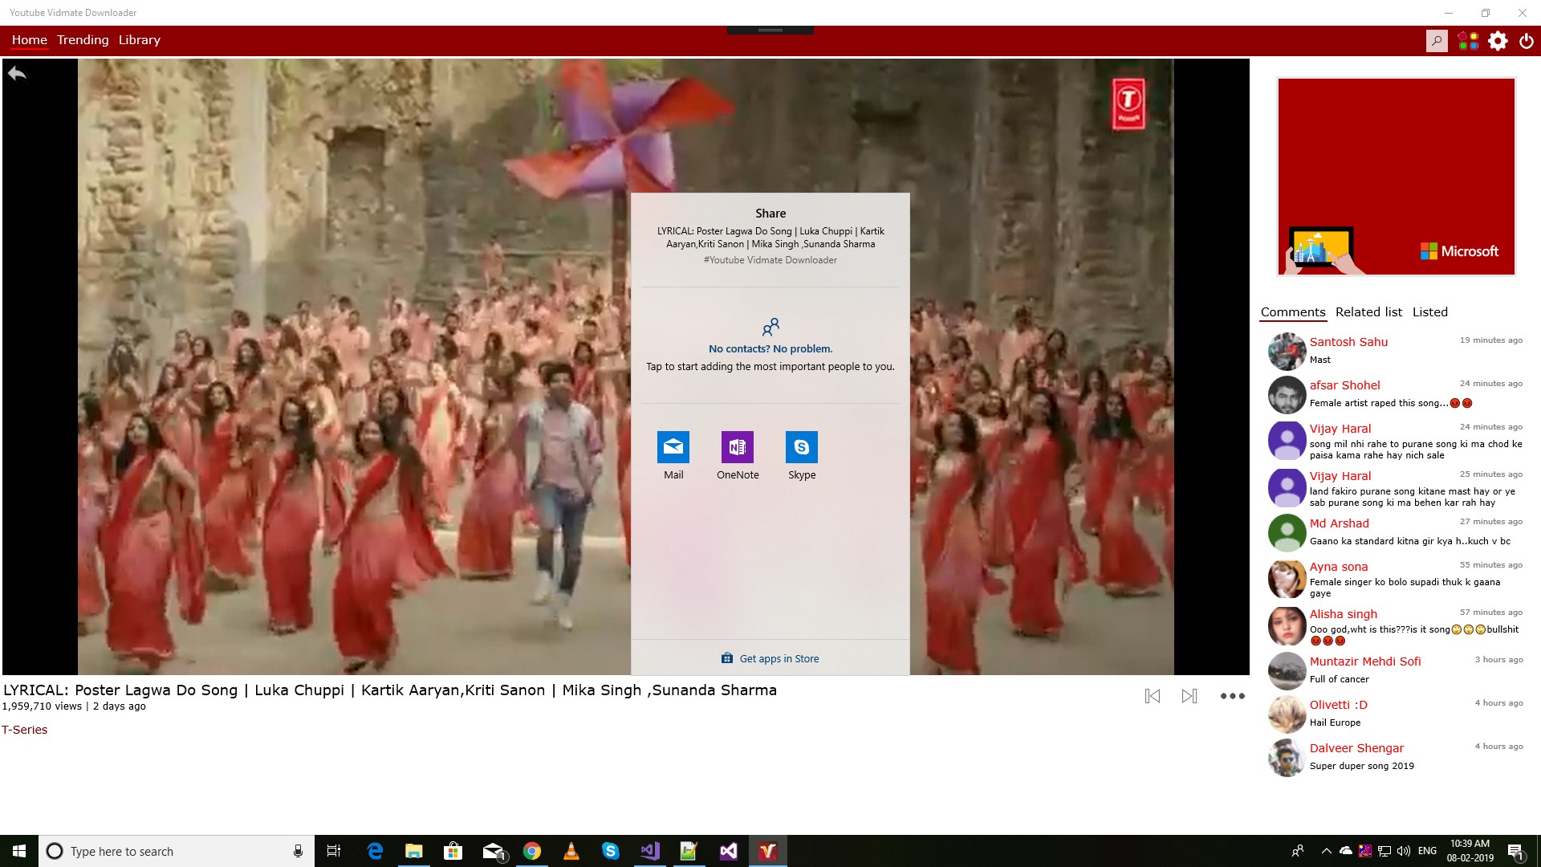Open the T-Series channel link
This screenshot has height=867, width=1541.
25,730
